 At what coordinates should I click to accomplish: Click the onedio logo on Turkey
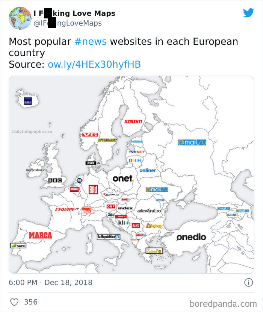(x=191, y=237)
